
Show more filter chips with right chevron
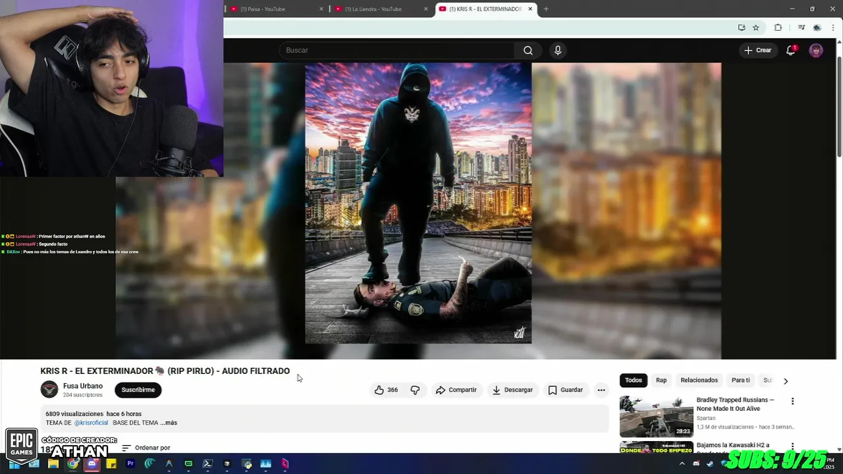click(785, 381)
